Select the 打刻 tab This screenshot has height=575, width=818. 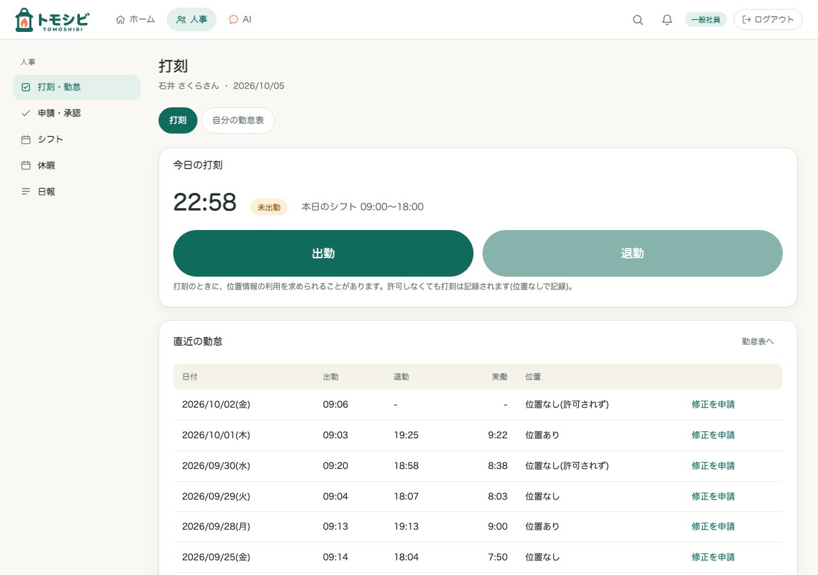point(178,120)
